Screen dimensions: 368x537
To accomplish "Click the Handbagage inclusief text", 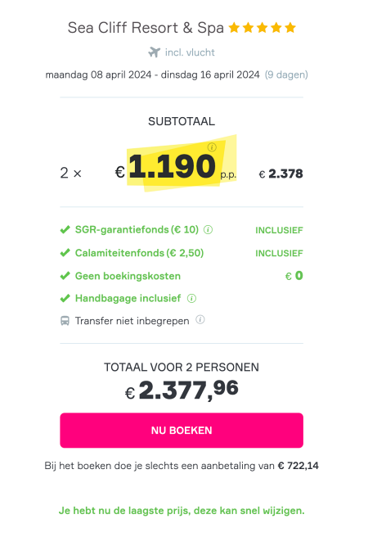I will point(128,298).
